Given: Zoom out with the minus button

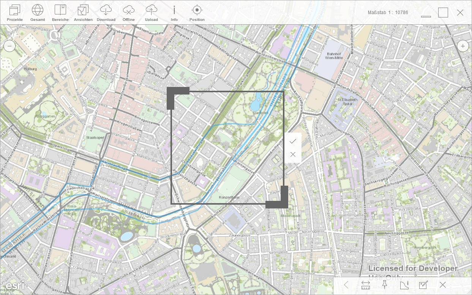Looking at the screenshot, I should pos(9,46).
